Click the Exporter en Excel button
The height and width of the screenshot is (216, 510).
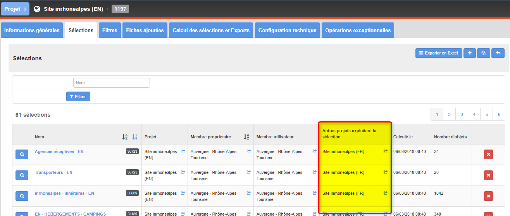[x=439, y=53]
